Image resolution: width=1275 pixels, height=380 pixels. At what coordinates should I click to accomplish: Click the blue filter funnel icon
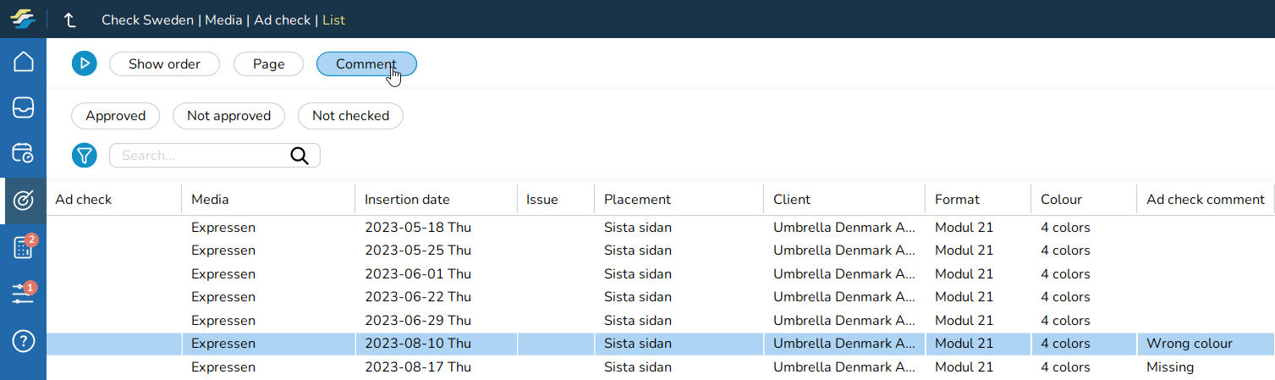pos(84,156)
